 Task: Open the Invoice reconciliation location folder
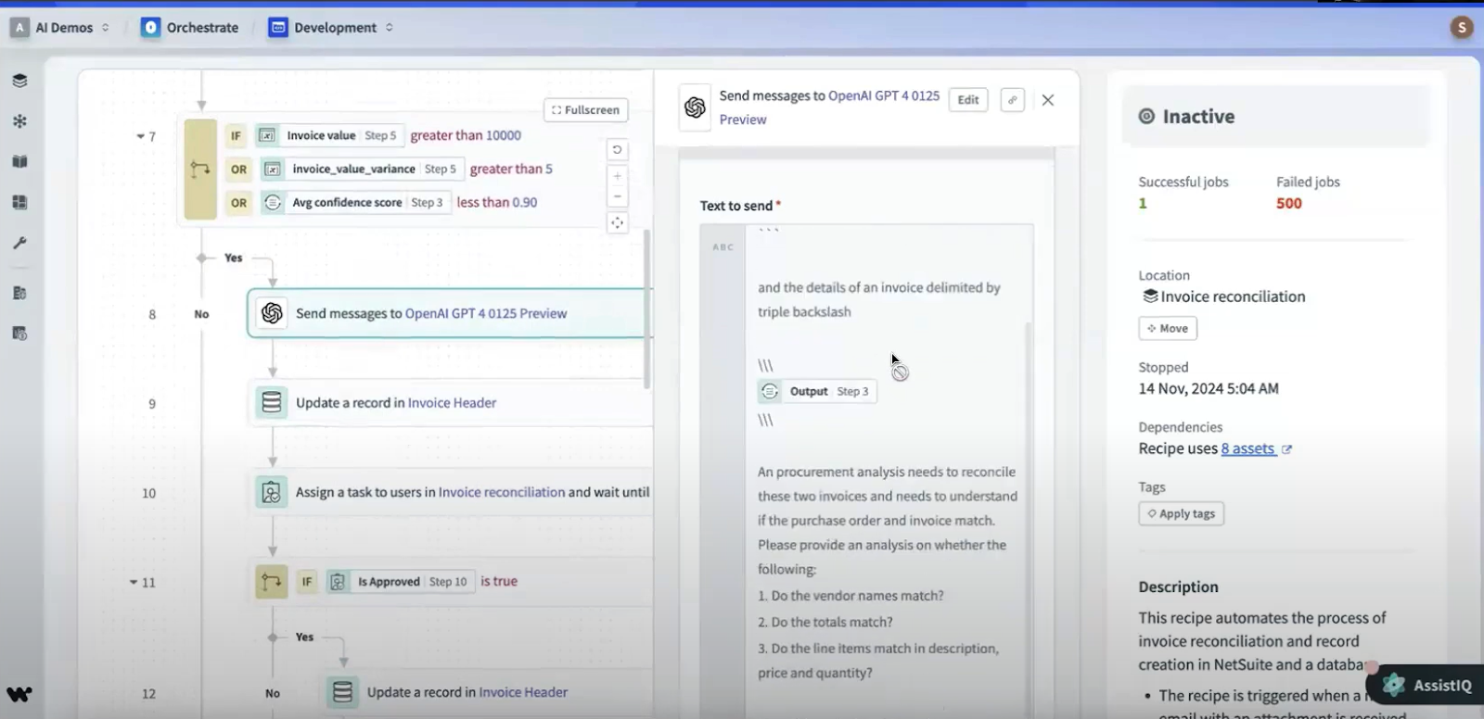1223,296
